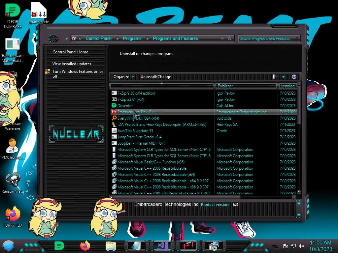Click the Uninstall/Change button

click(x=156, y=77)
